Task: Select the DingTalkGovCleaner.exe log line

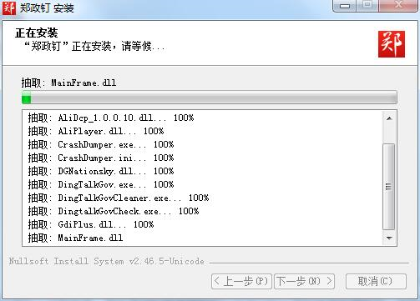Action: point(119,198)
